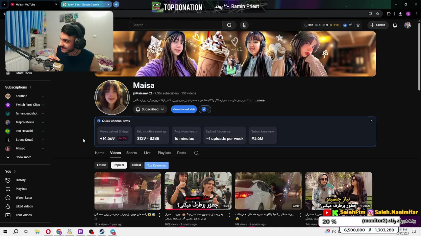The width and height of the screenshot is (421, 236).
Task: Switch to the Live tab
Action: point(147,153)
